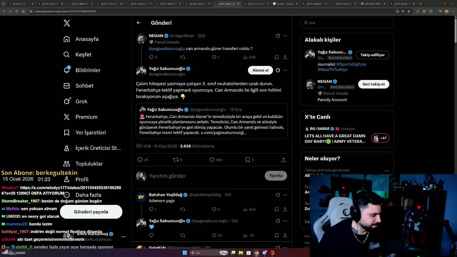Open trend options next to Türkiye gündemde
The width and height of the screenshot is (457, 257).
pyautogui.click(x=386, y=171)
